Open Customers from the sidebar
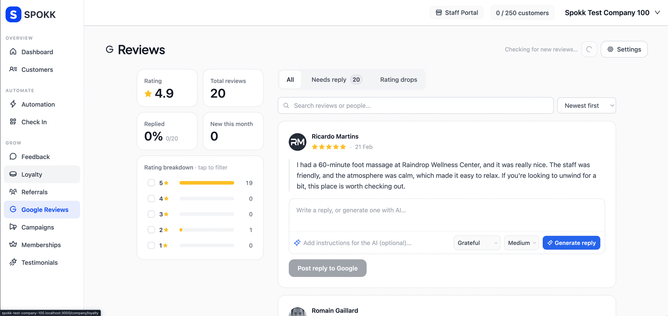668x316 pixels. coord(42,69)
